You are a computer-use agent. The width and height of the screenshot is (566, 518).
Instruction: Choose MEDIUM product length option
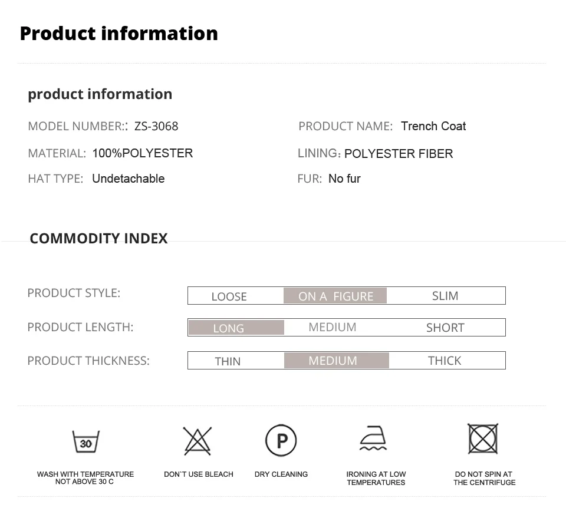pyautogui.click(x=333, y=327)
